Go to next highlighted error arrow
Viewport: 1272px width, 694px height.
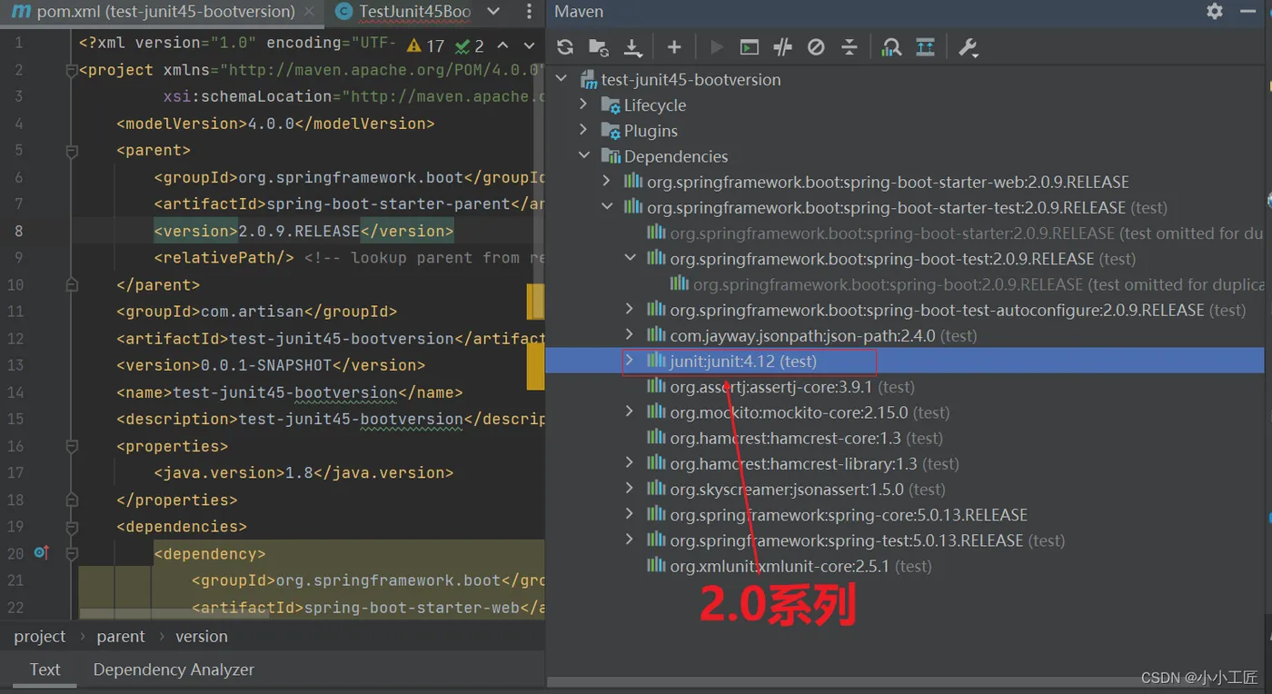(528, 45)
